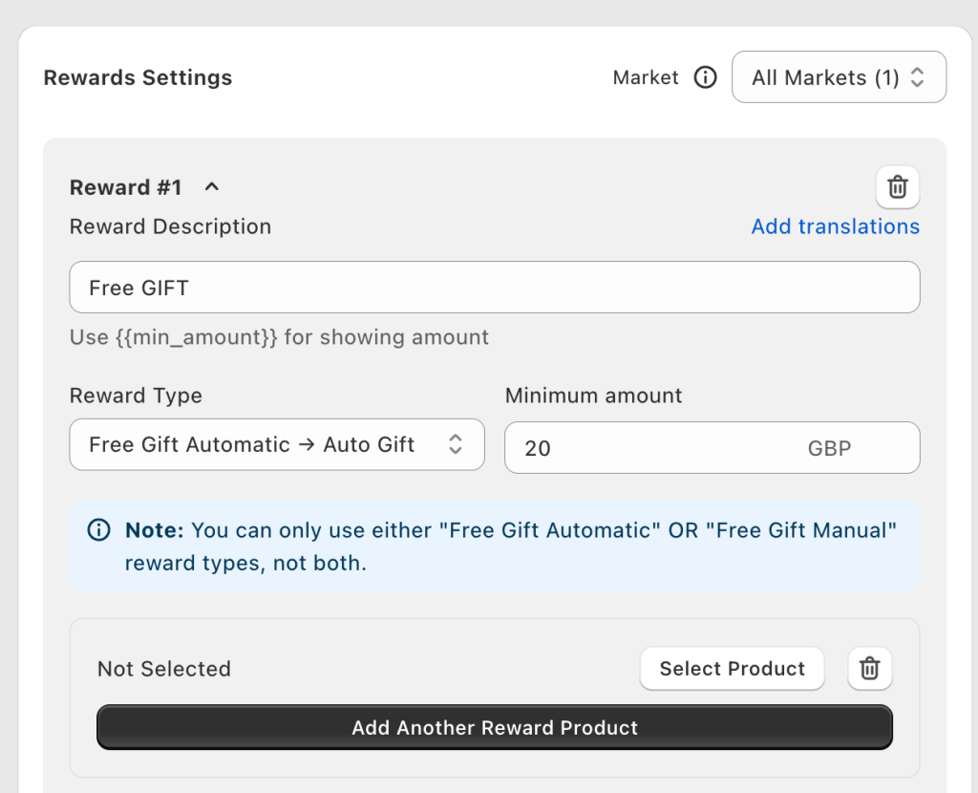Viewport: 978px width, 793px height.
Task: Click the info icon in the Note banner
Action: (98, 530)
